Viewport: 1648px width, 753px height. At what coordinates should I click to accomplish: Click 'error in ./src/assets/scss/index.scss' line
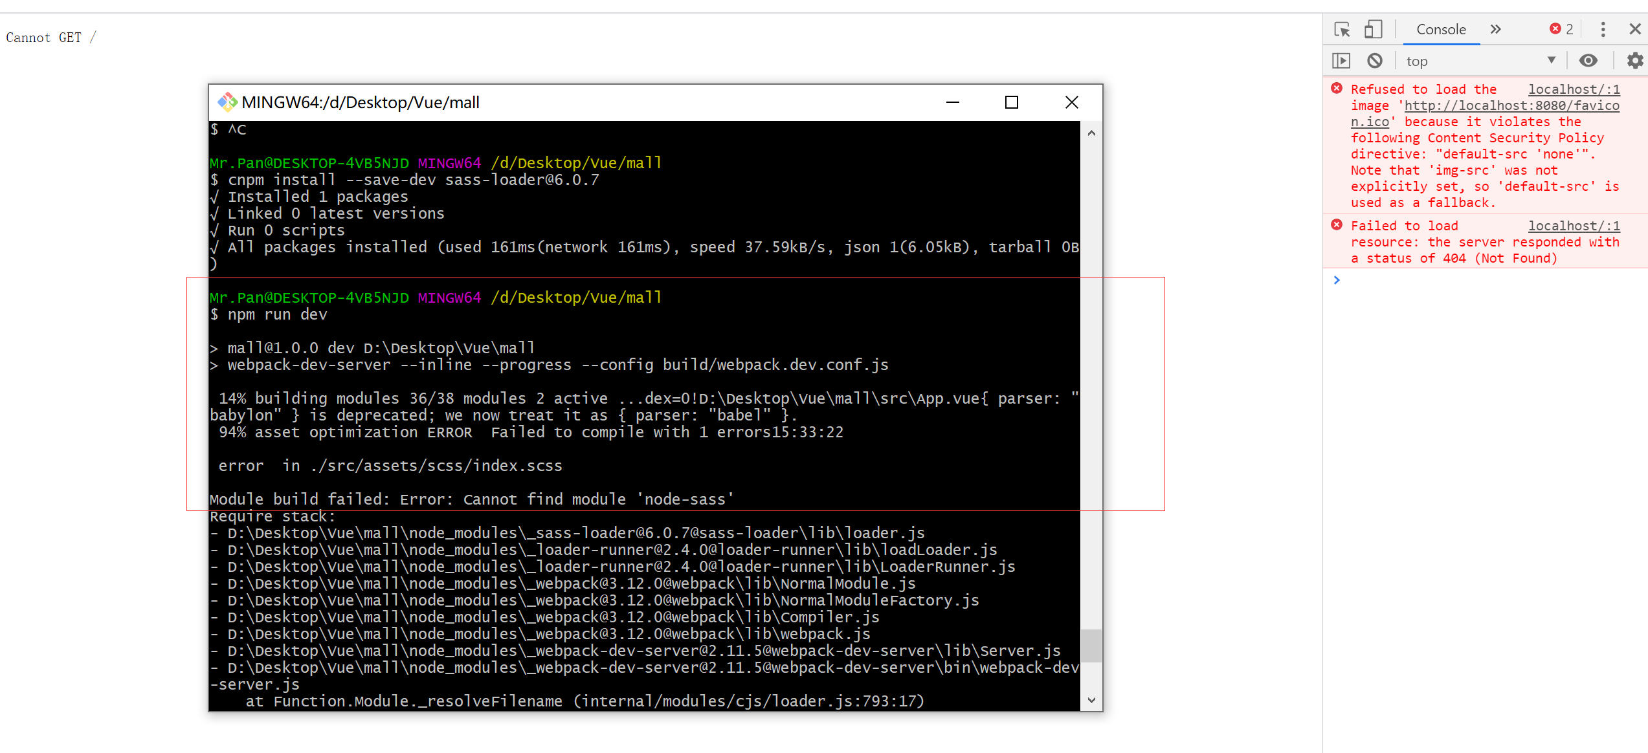390,466
